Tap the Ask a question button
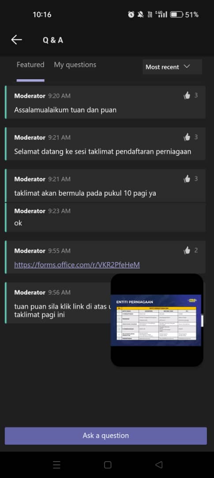Screen dimensions: 214x478 106,436
